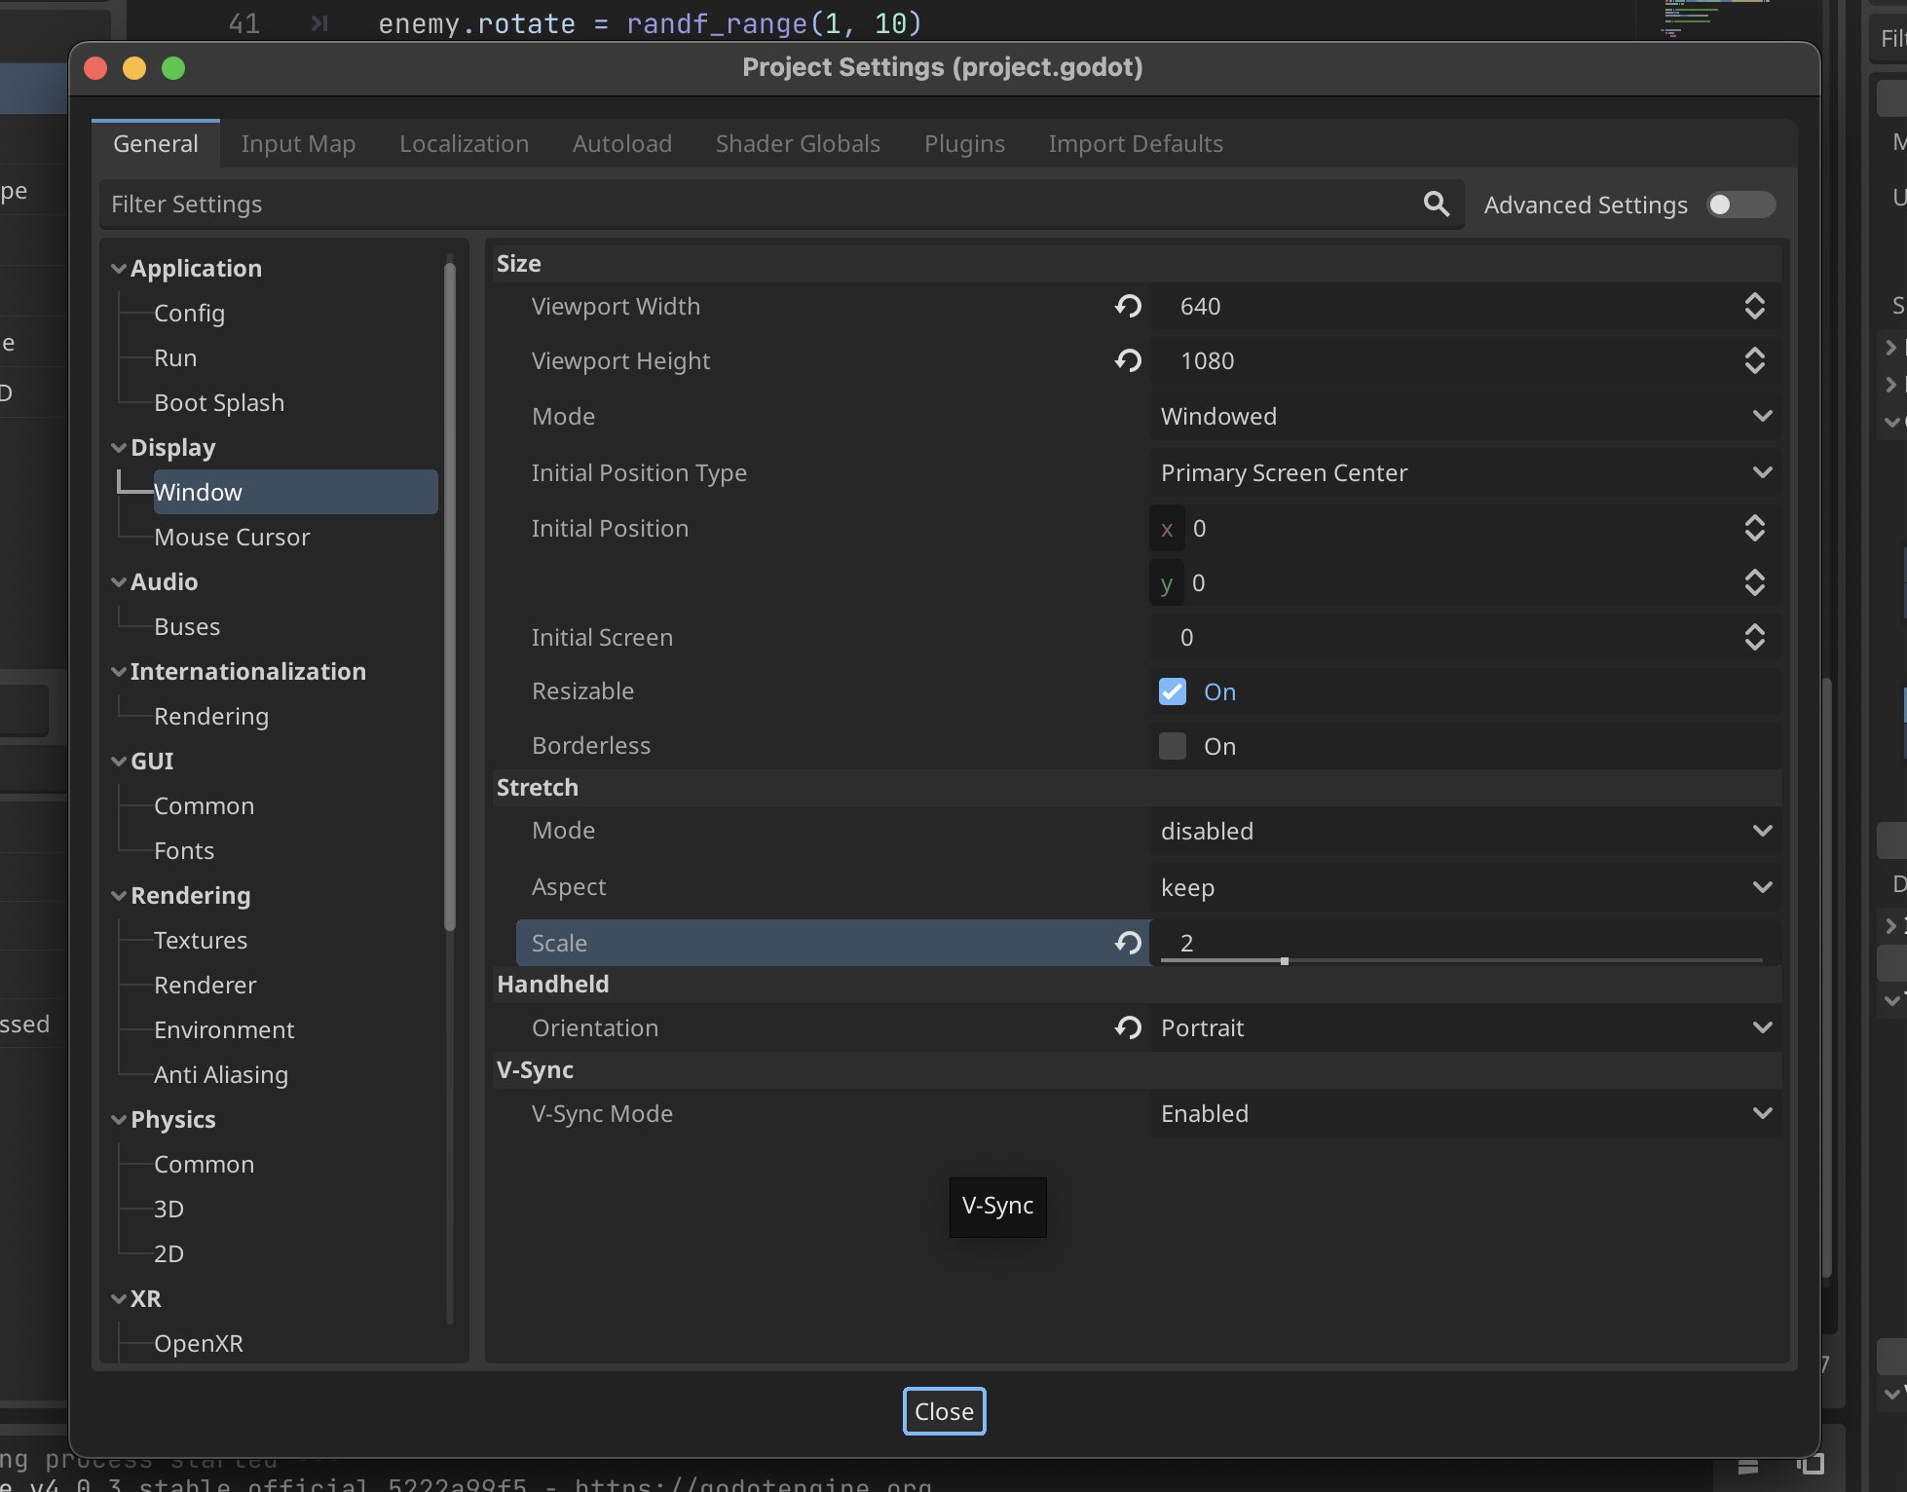Screen dimensions: 1907x1492
Task: Switch to the Plugins tab
Action: pos(964,144)
